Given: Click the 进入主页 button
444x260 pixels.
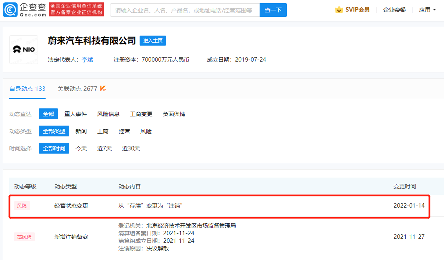Looking at the screenshot, I should [x=152, y=40].
